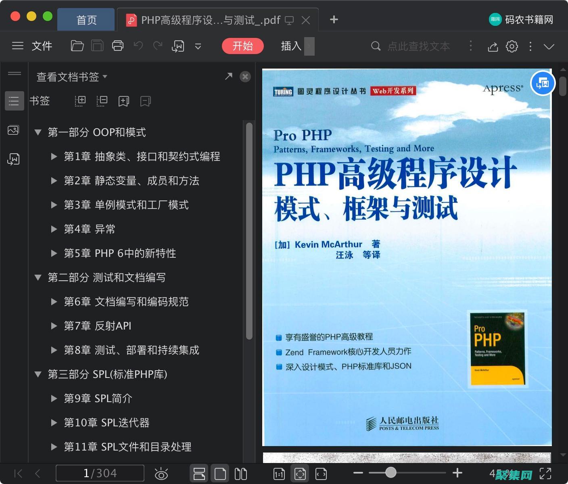This screenshot has width=568, height=484.
Task: Export the PDF to Word
Action: tap(178, 46)
